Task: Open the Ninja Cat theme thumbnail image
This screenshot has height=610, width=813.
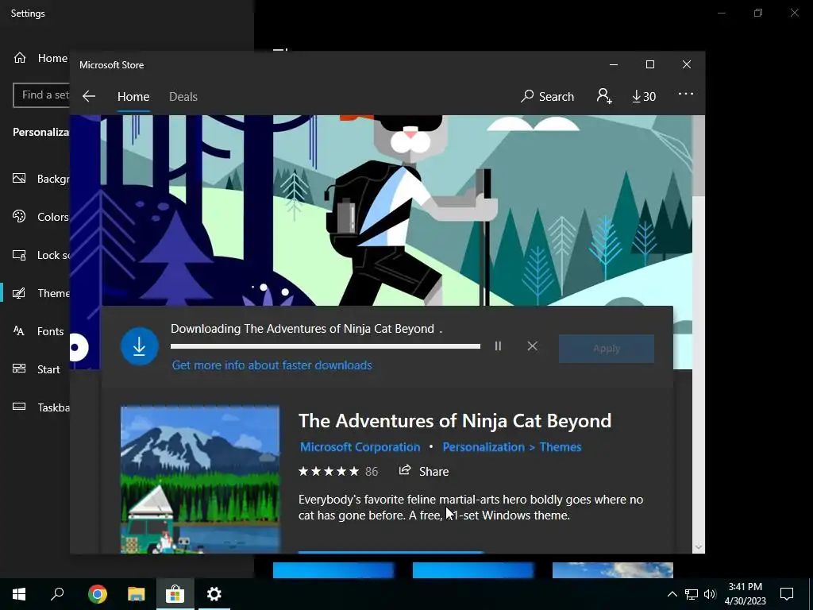Action: [199, 480]
